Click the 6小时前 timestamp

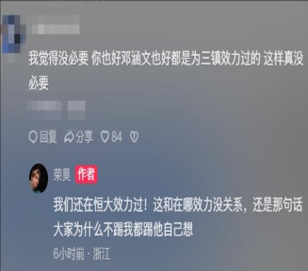click(x=68, y=254)
